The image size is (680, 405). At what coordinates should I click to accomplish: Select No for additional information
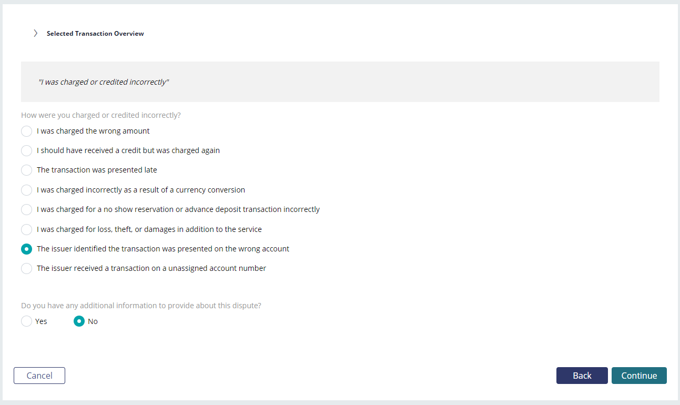coord(79,321)
